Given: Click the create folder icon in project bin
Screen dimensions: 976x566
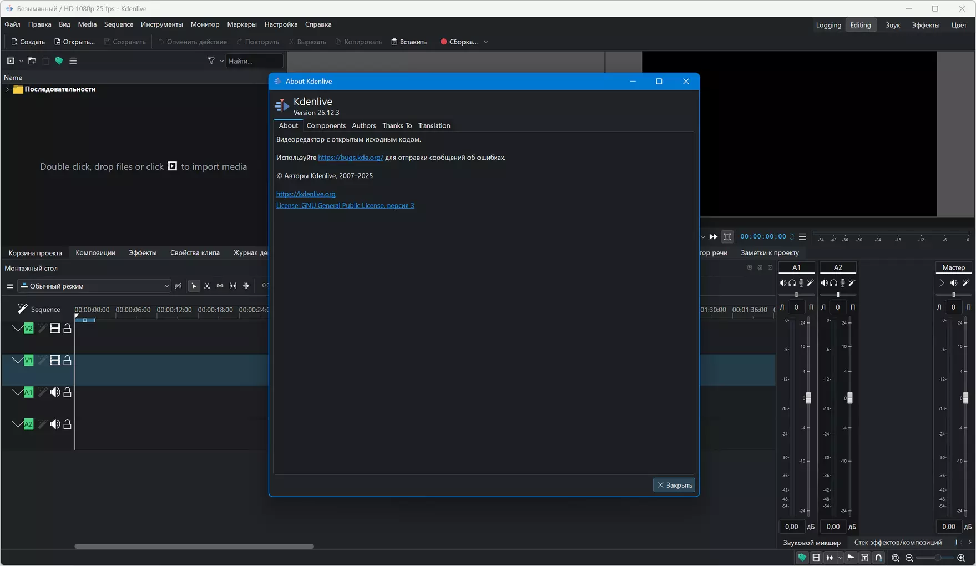Looking at the screenshot, I should [32, 61].
